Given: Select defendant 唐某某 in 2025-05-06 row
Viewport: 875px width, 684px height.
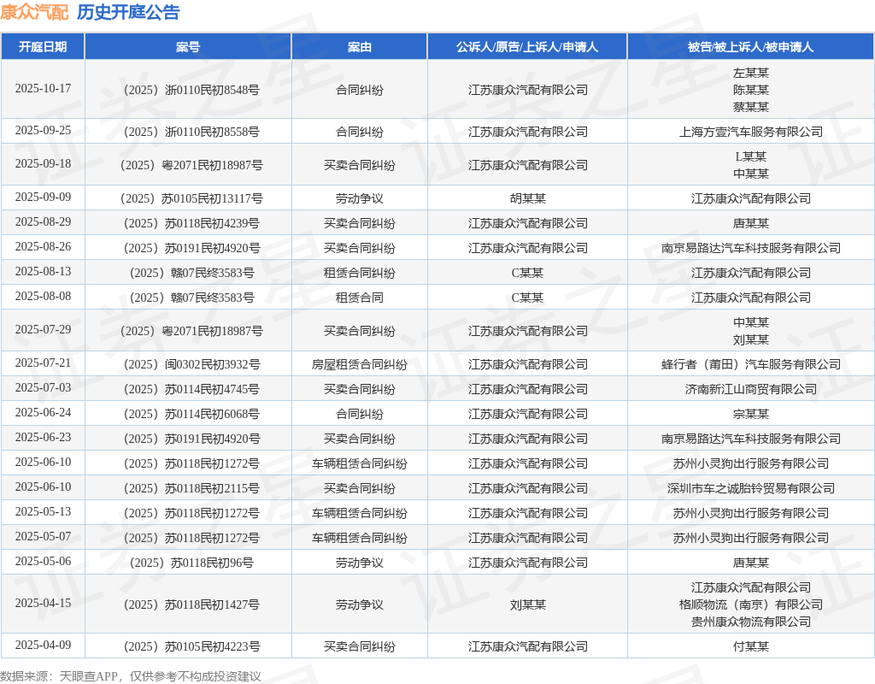Looking at the screenshot, I should (750, 563).
